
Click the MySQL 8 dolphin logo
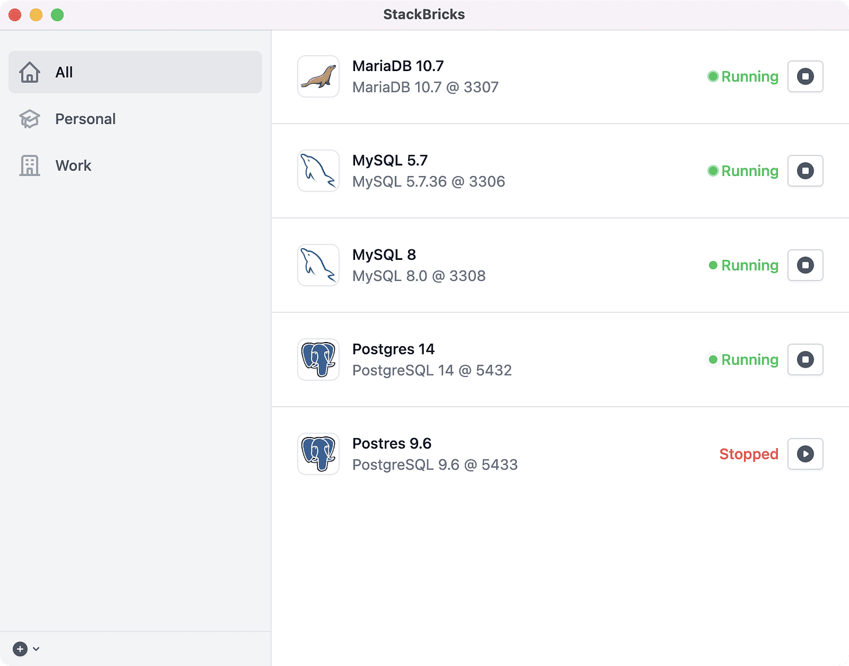point(318,265)
